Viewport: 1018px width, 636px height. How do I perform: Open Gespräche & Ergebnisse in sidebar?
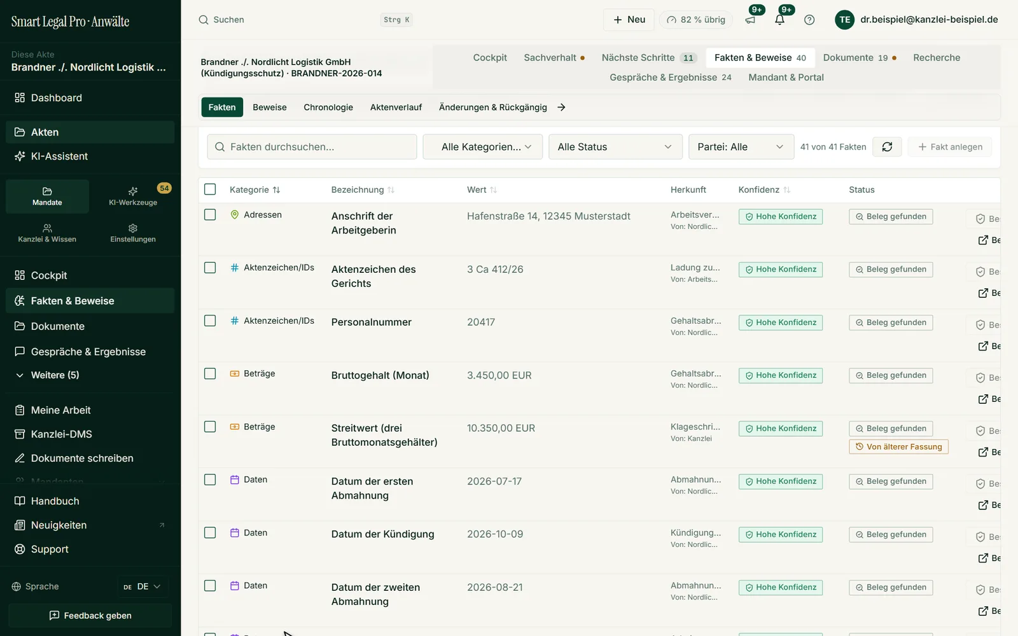(x=90, y=352)
